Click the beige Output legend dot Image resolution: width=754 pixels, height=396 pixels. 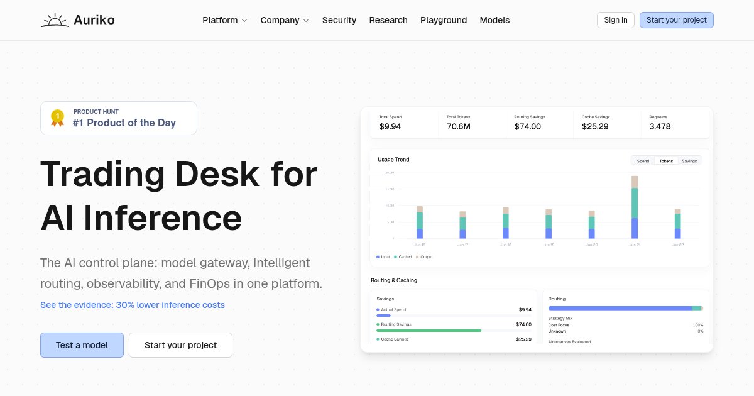417,257
